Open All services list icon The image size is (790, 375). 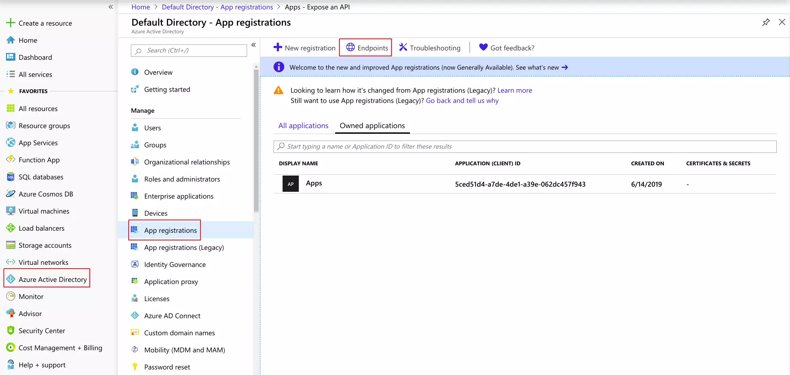pyautogui.click(x=11, y=74)
